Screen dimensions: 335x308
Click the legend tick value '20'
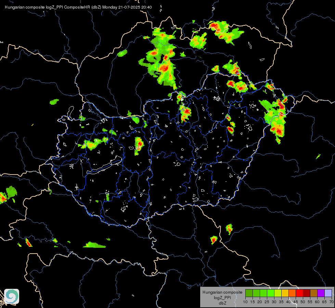[260, 302]
